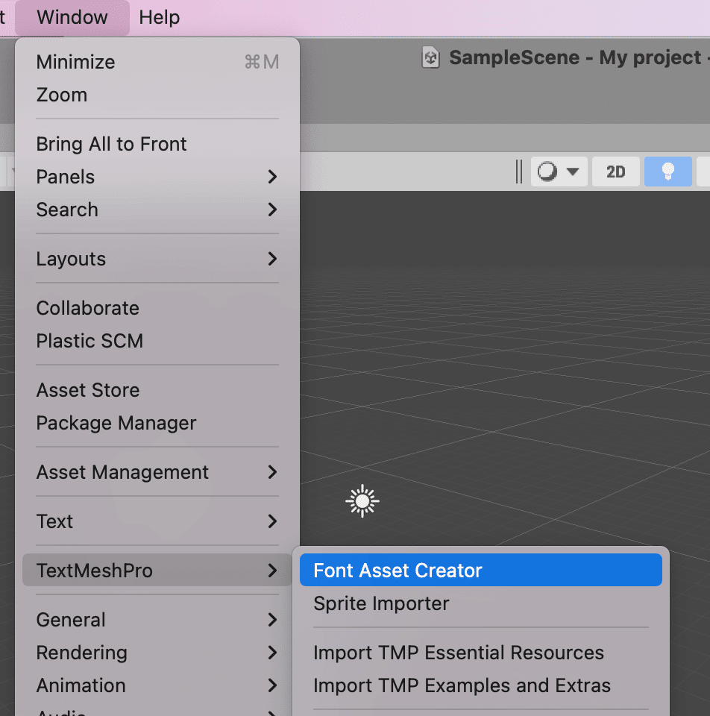Expand Asset Management submenu

click(157, 472)
